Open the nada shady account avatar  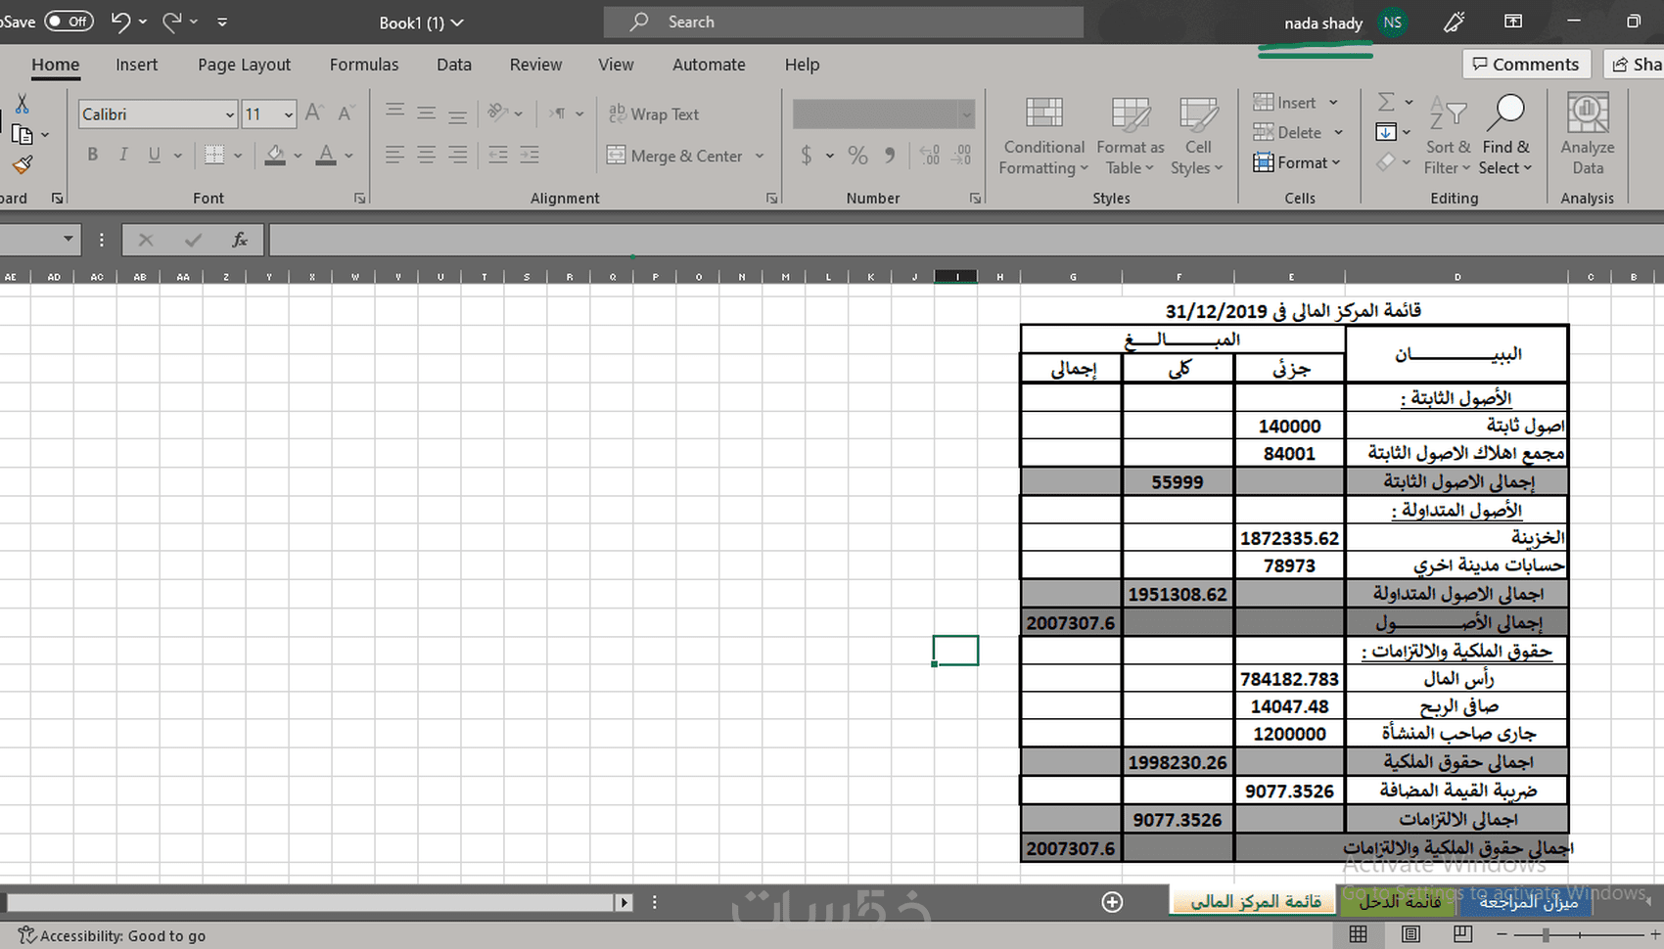point(1393,23)
